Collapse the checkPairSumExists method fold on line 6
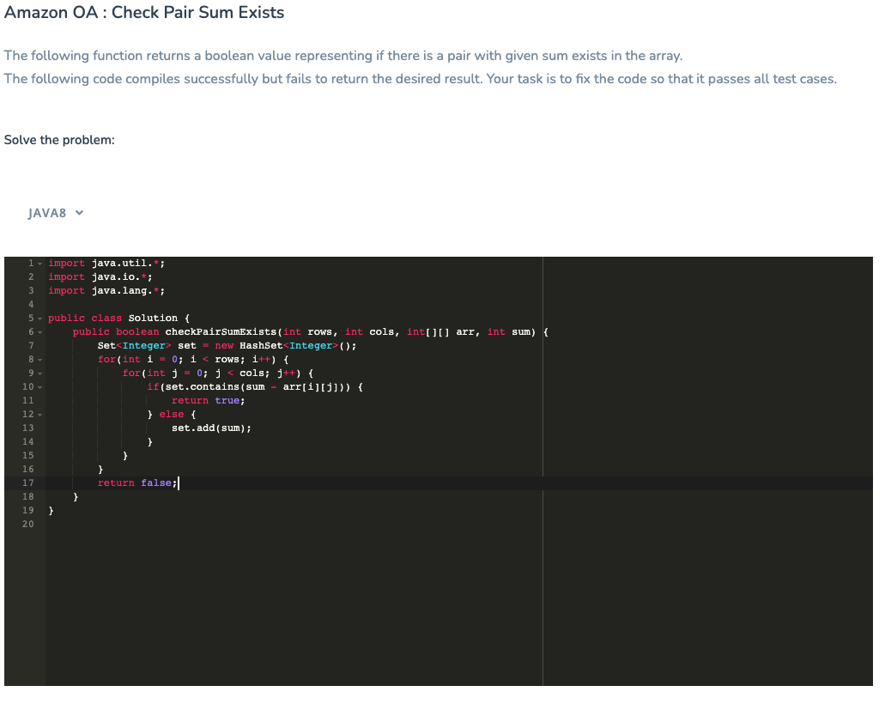This screenshot has height=704, width=885. (38, 331)
